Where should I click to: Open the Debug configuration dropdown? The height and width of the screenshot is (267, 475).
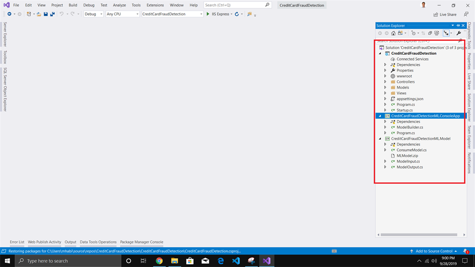pos(93,14)
